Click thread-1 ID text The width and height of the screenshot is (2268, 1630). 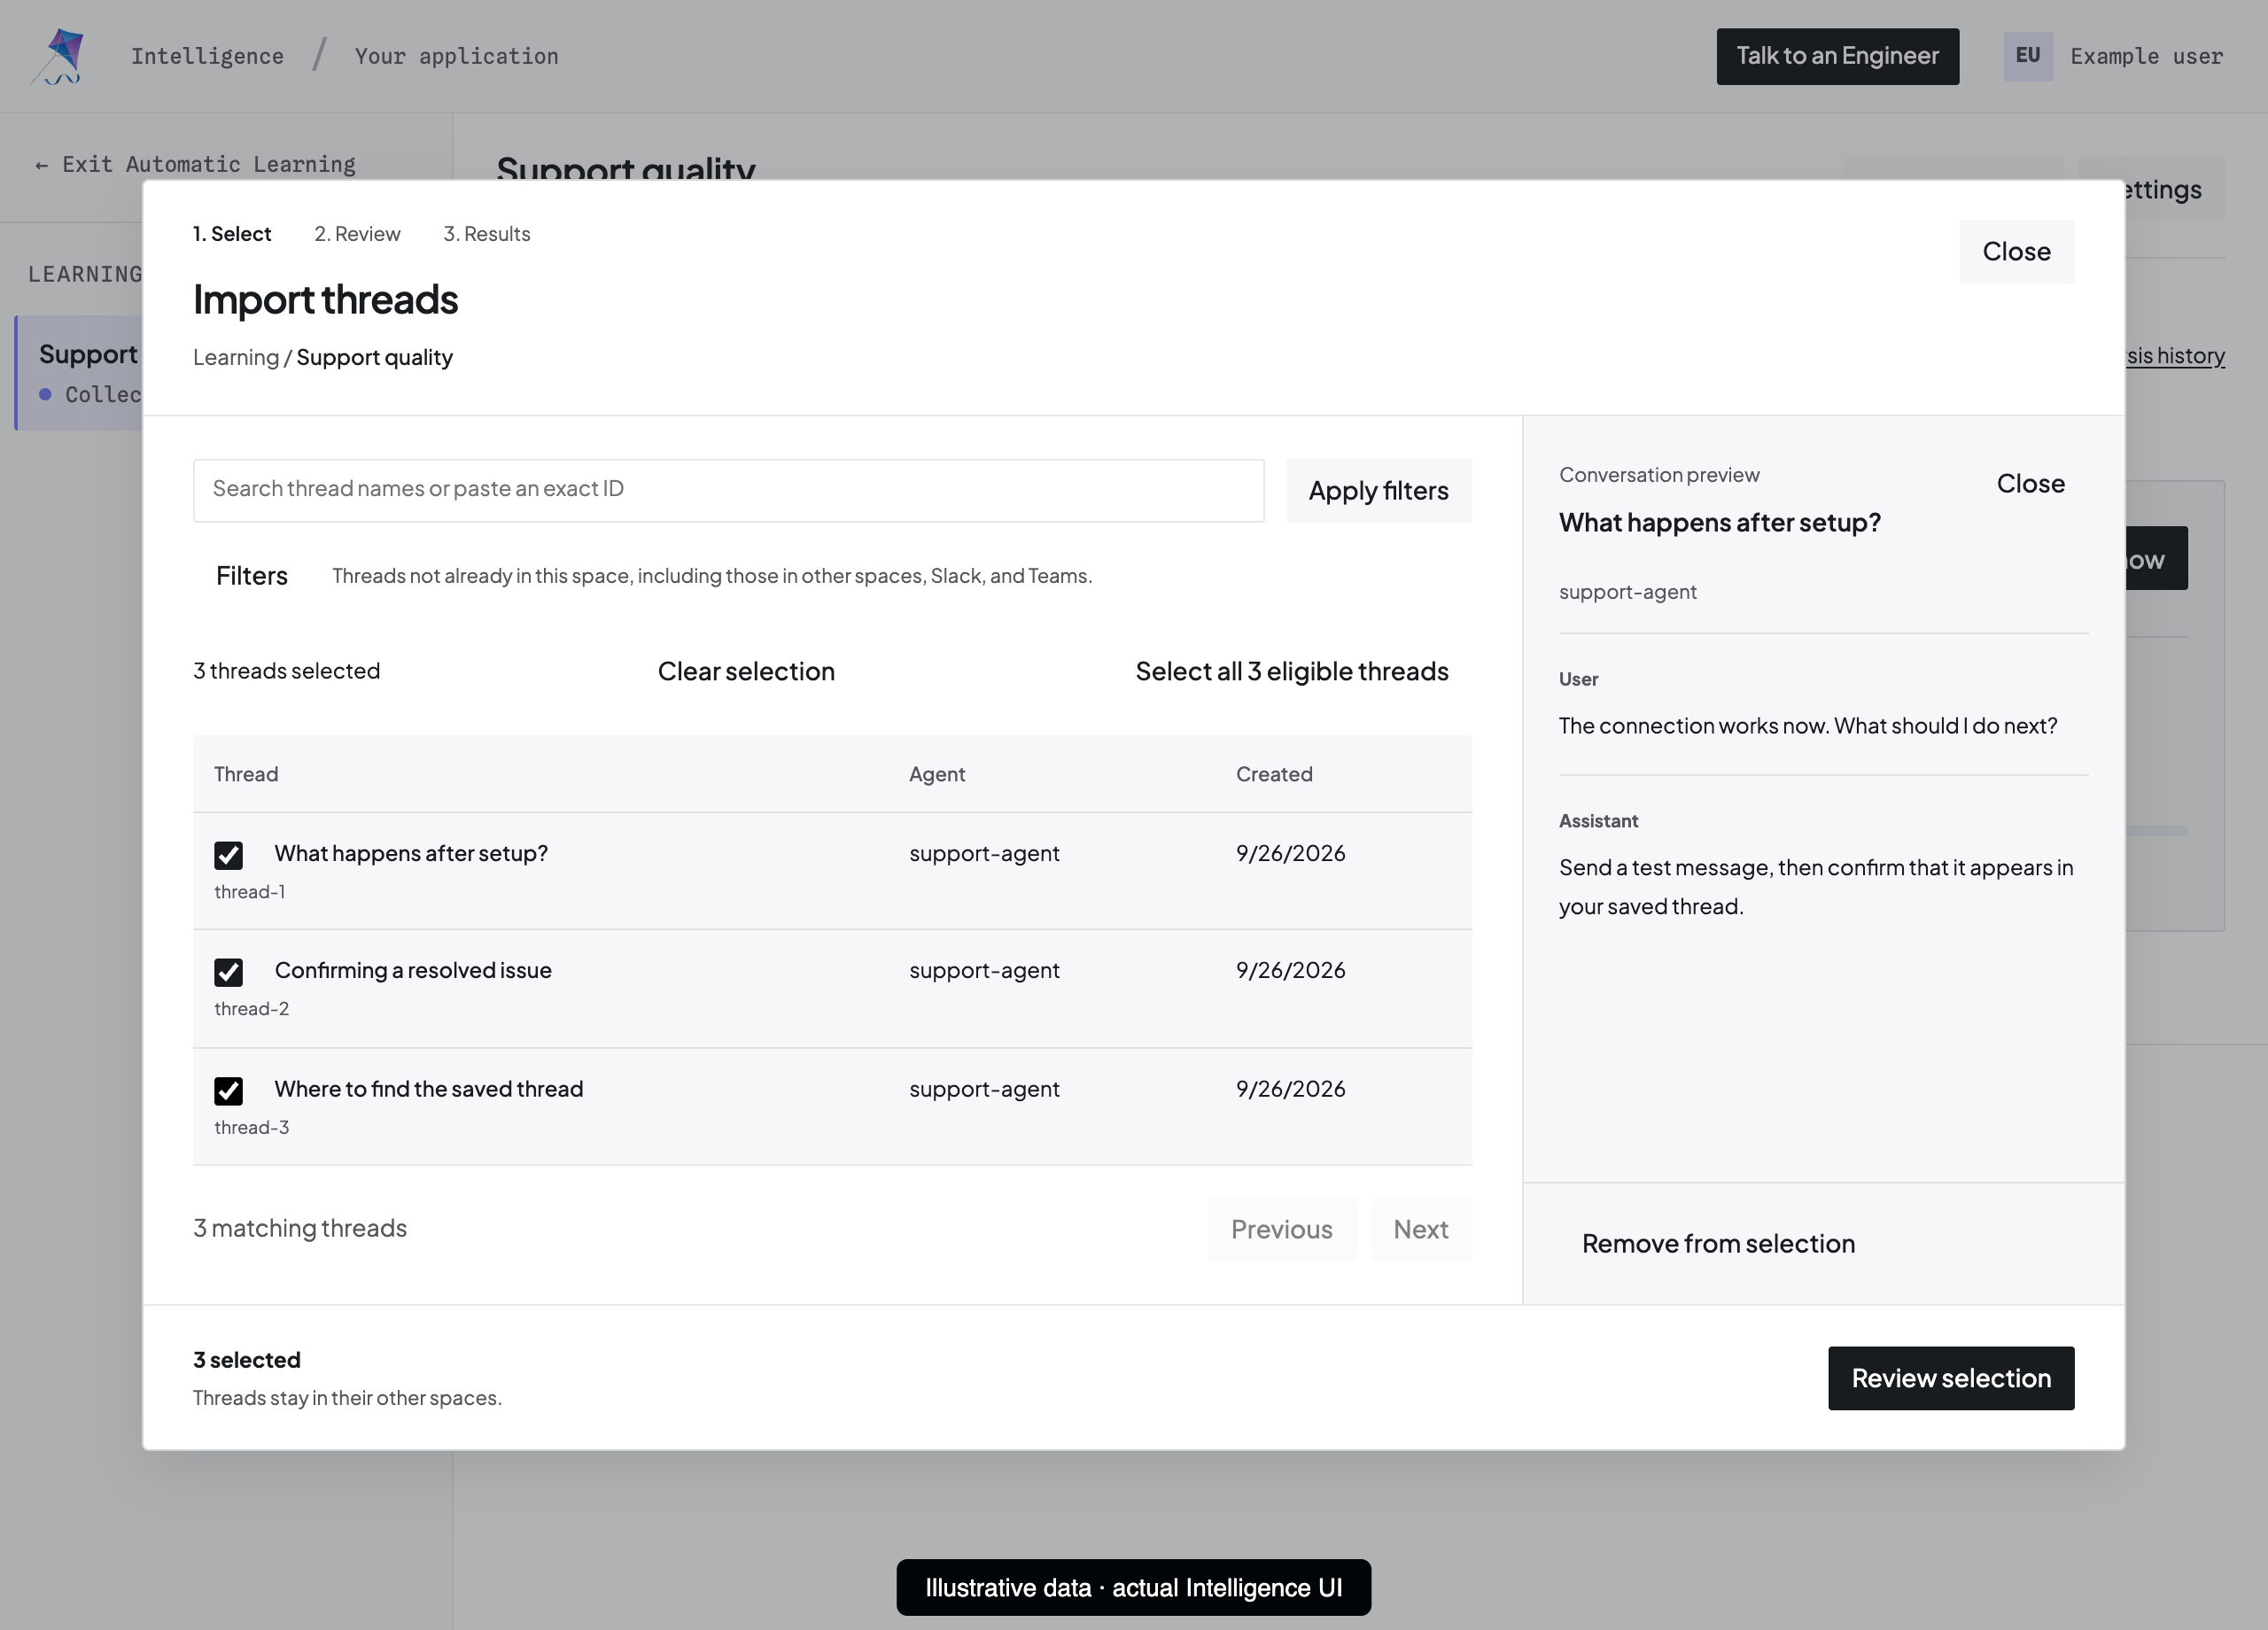tap(250, 892)
